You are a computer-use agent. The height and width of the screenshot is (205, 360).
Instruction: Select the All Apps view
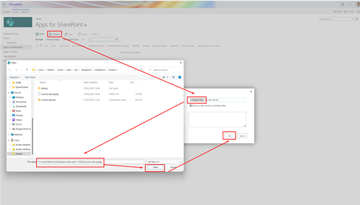(x=39, y=39)
